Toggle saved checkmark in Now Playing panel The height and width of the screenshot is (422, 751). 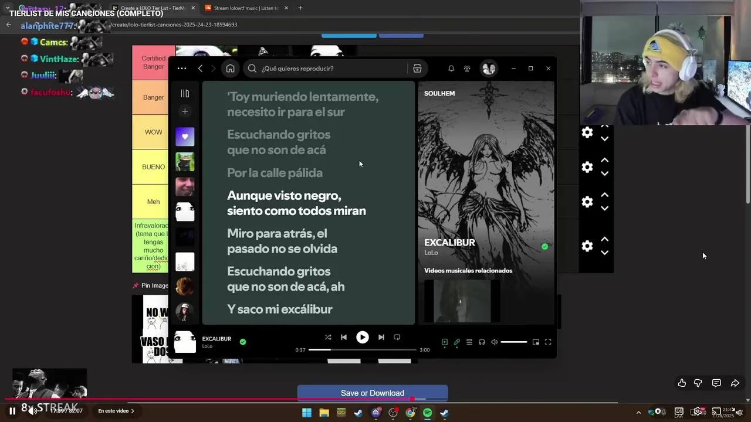(x=545, y=247)
